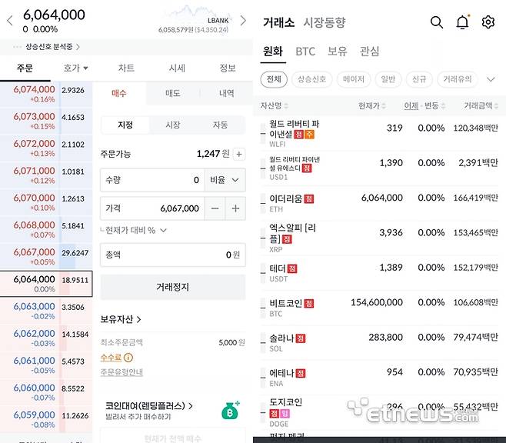The height and width of the screenshot is (443, 506).
Task: Switch to the 정보 tab
Action: point(228,68)
